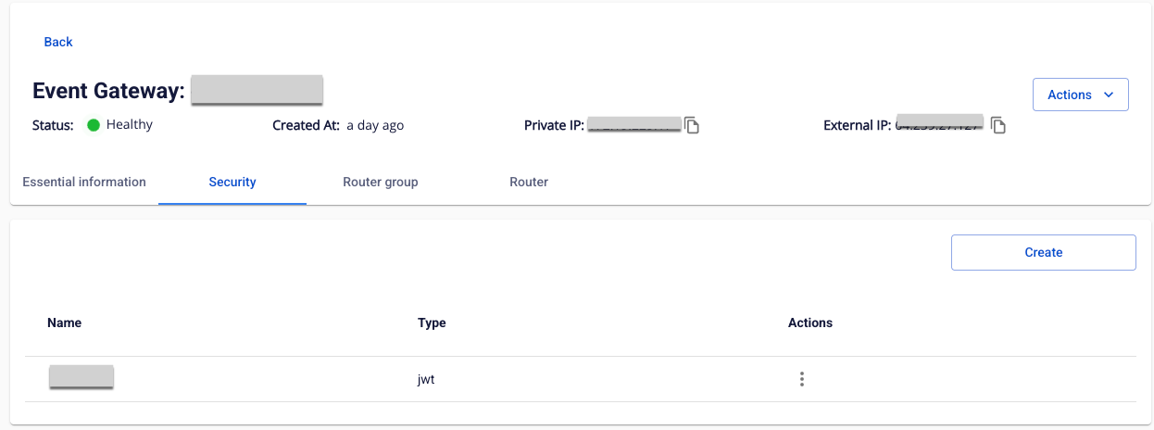Select the jwt type cell

tap(426, 379)
